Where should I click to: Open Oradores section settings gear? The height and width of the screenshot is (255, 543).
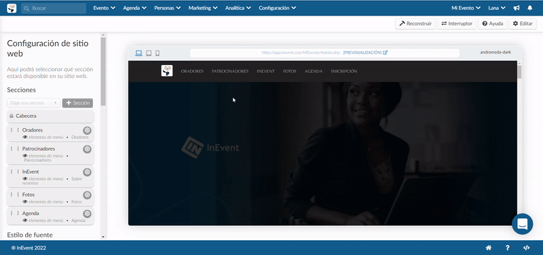click(x=88, y=130)
